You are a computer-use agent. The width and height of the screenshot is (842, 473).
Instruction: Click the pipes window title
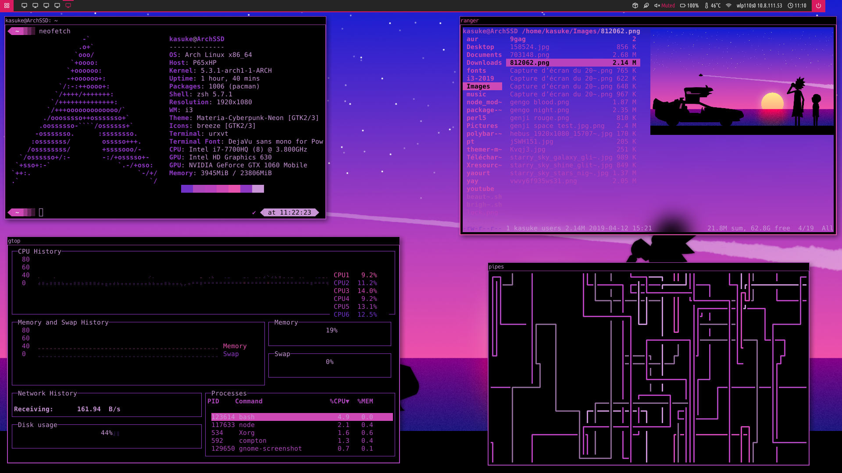pyautogui.click(x=496, y=267)
